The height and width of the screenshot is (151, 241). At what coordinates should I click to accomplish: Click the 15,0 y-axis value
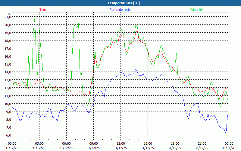click(8, 64)
